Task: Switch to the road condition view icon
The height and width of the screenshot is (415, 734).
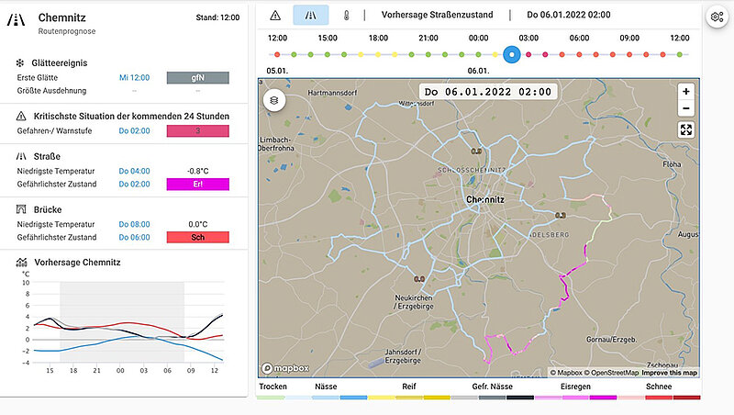Action: click(310, 15)
